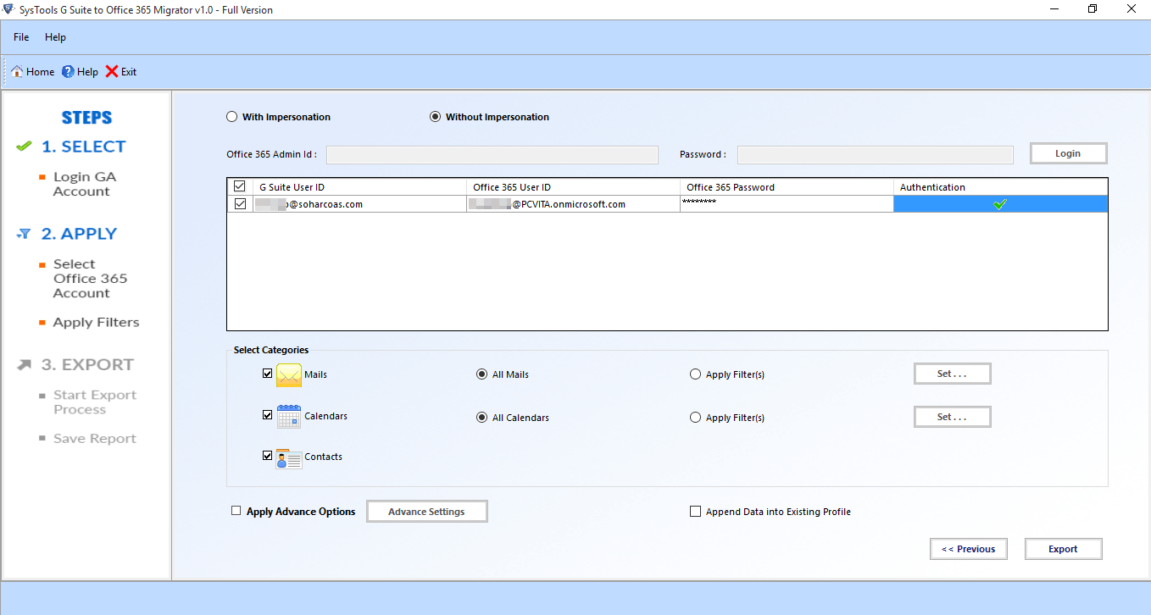
Task: Click the 2. APPLY step heading
Action: 79,234
